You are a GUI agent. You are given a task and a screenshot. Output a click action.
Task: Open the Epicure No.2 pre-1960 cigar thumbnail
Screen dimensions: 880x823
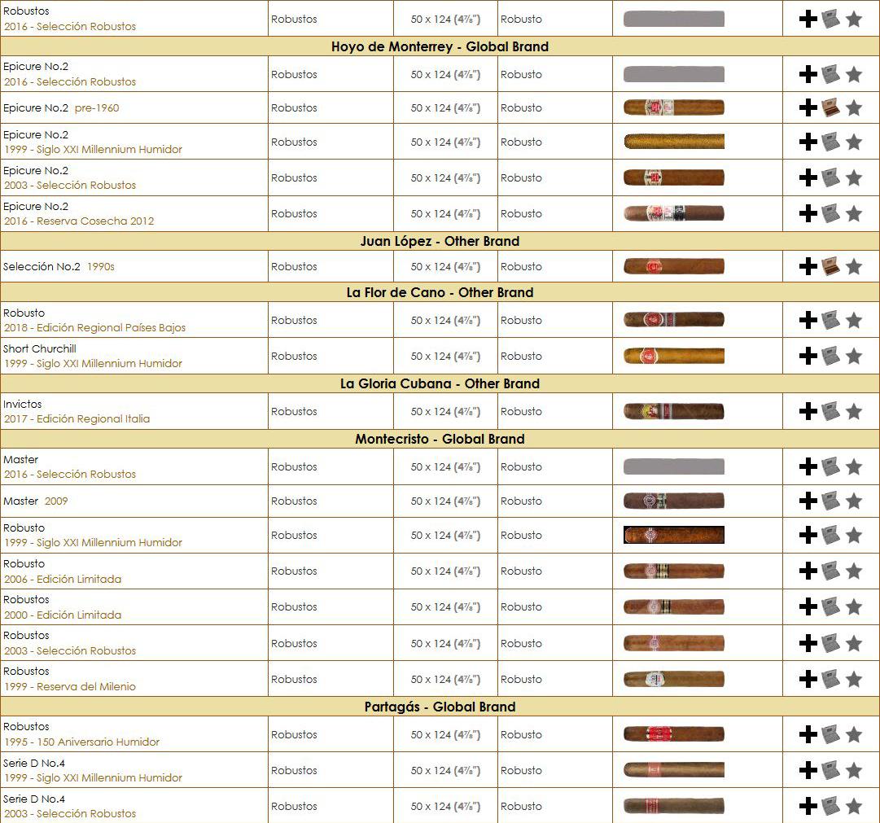coord(674,107)
